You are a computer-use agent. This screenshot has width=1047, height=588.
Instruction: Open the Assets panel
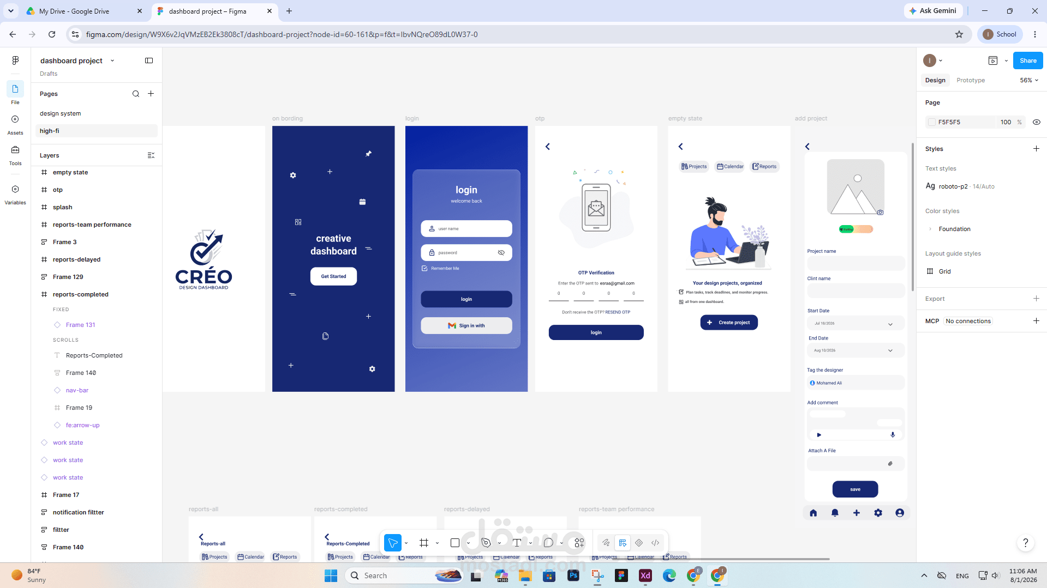pos(15,124)
